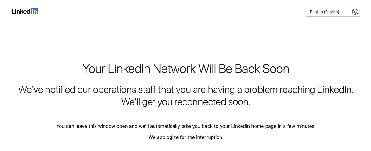Click the LinkedIn logo
371x151 pixels.
tap(25, 11)
